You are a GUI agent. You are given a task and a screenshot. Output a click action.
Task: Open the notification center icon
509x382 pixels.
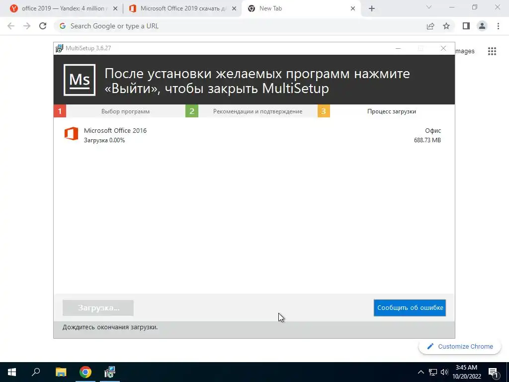coord(493,372)
